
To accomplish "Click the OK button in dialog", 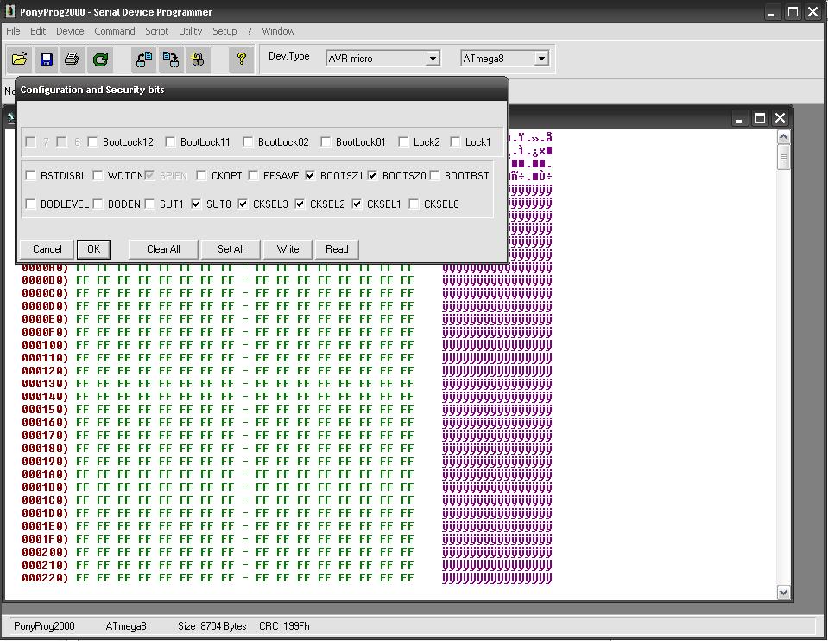I will pyautogui.click(x=93, y=249).
